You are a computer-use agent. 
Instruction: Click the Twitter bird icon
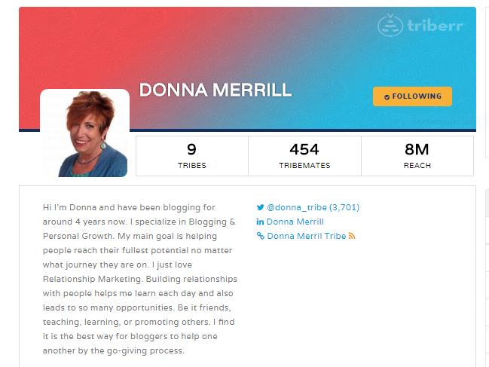pos(260,207)
